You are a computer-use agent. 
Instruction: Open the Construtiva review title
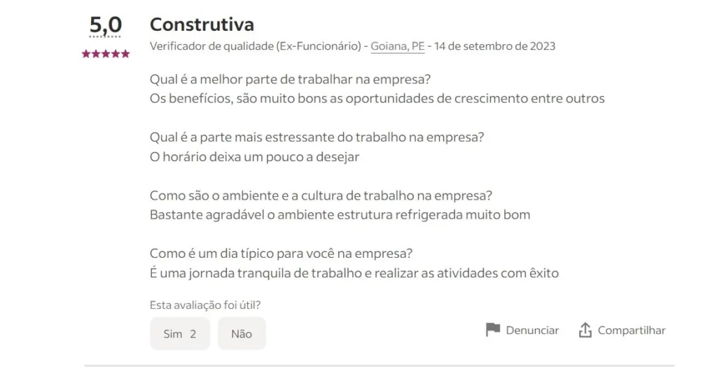coord(202,25)
